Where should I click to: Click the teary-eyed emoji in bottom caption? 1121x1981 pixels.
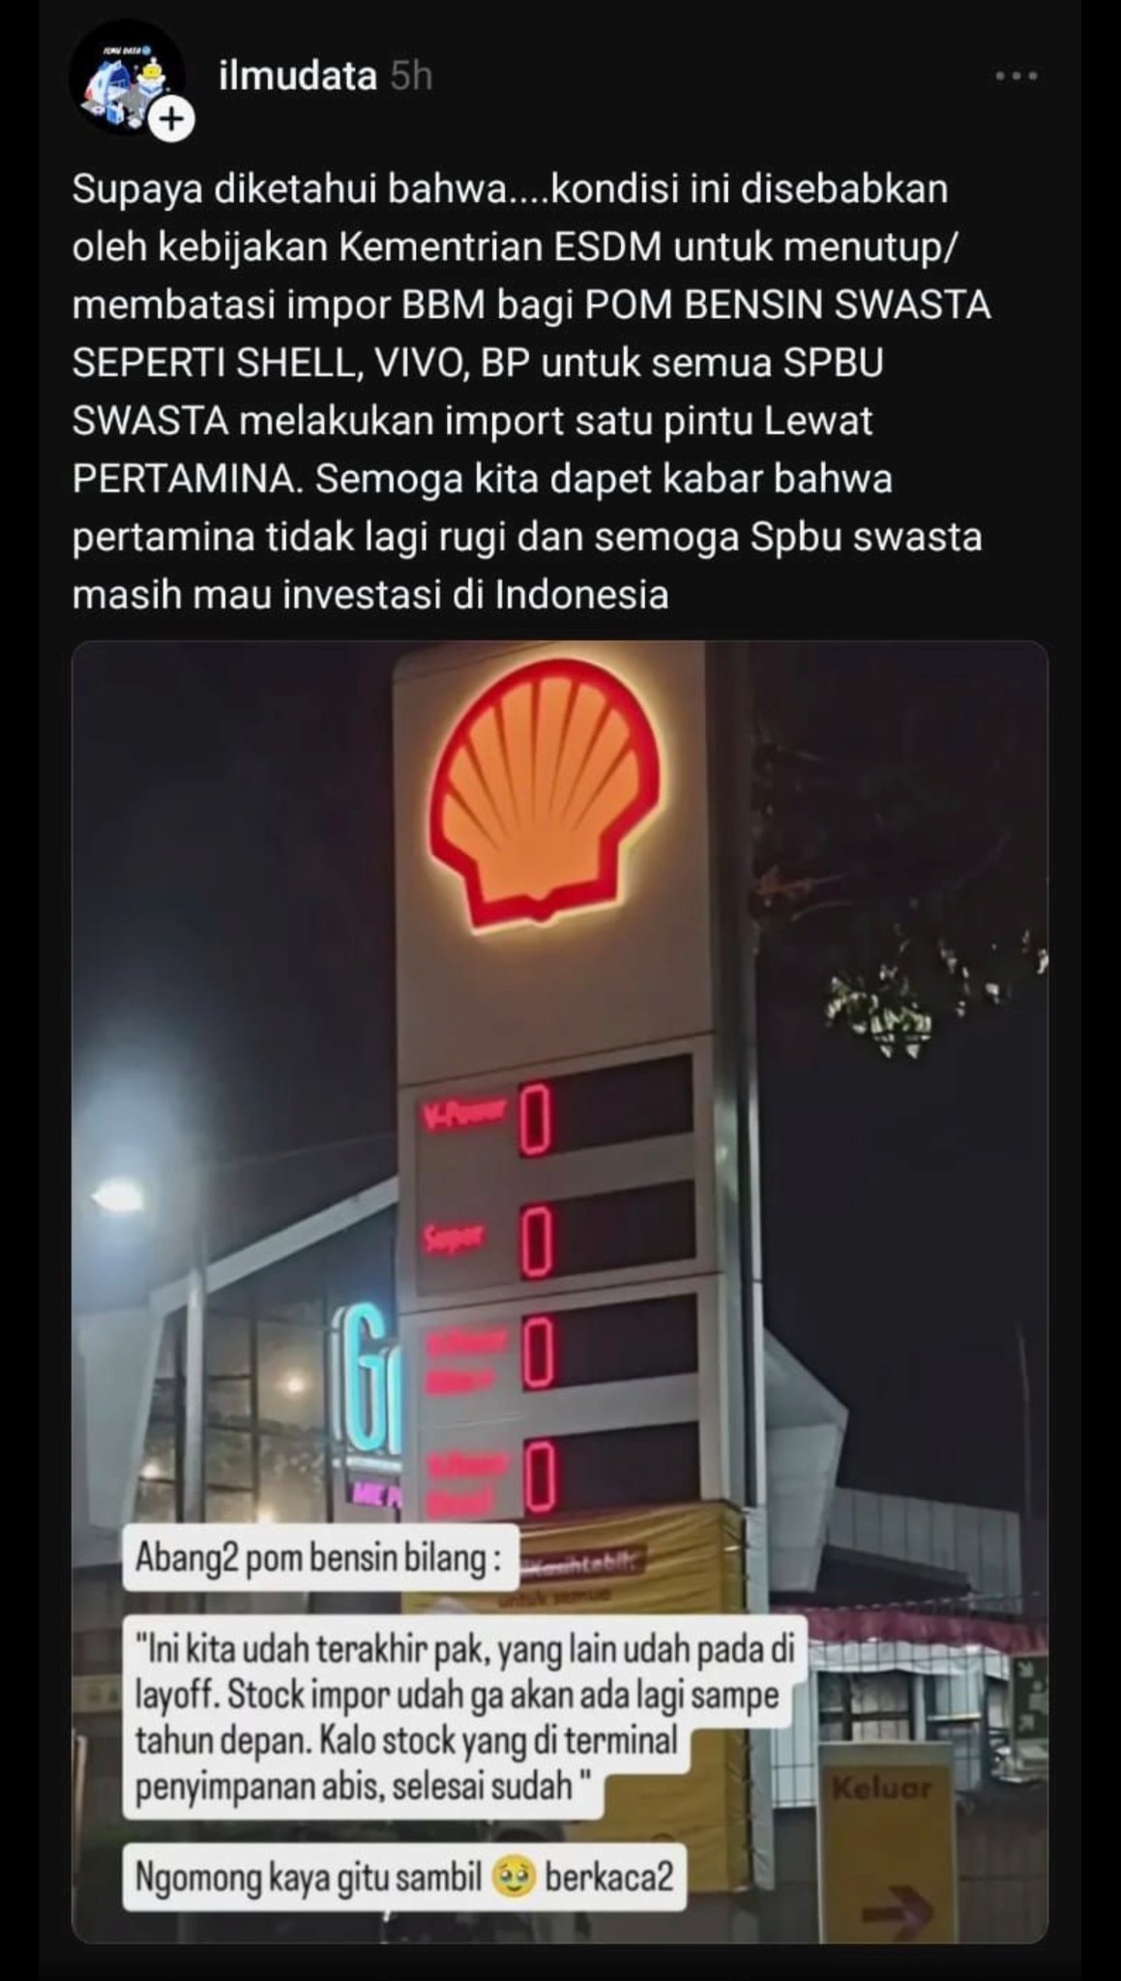point(514,1878)
